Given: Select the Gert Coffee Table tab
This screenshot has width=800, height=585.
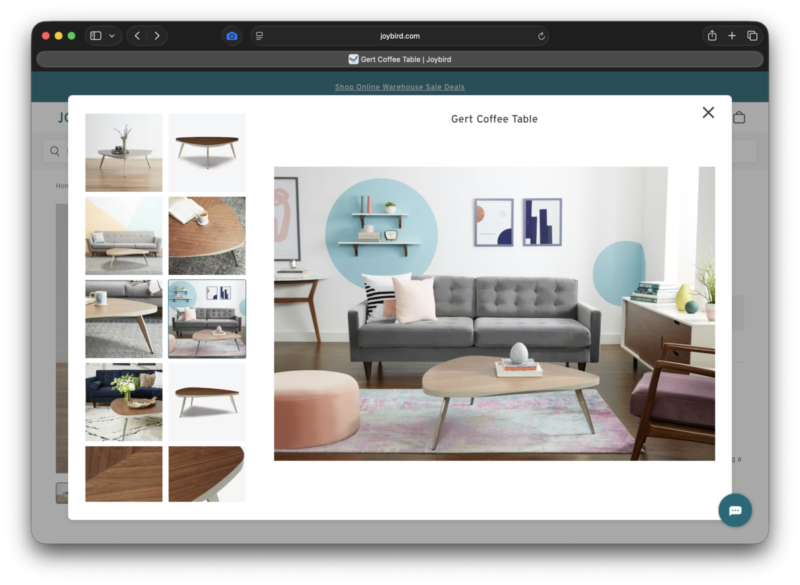Looking at the screenshot, I should [x=400, y=59].
